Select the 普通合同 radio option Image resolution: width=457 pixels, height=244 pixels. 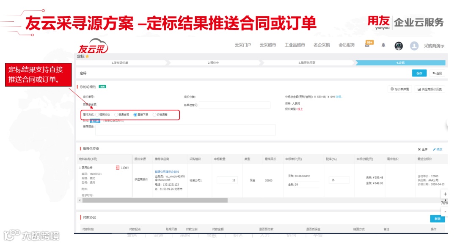tap(116, 114)
